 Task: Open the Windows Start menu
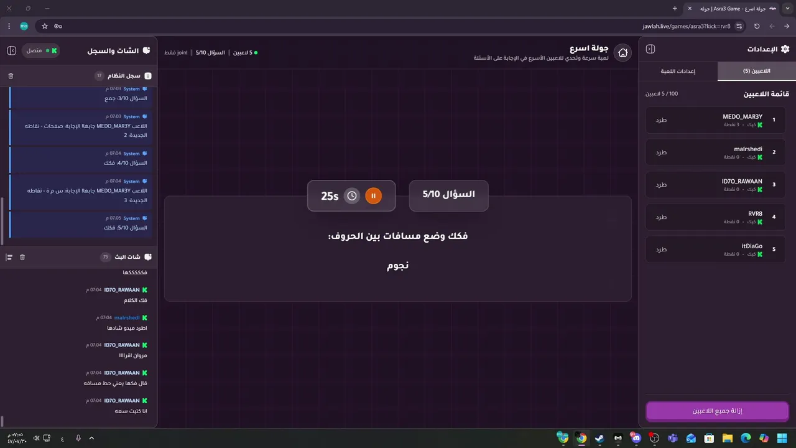pos(782,438)
